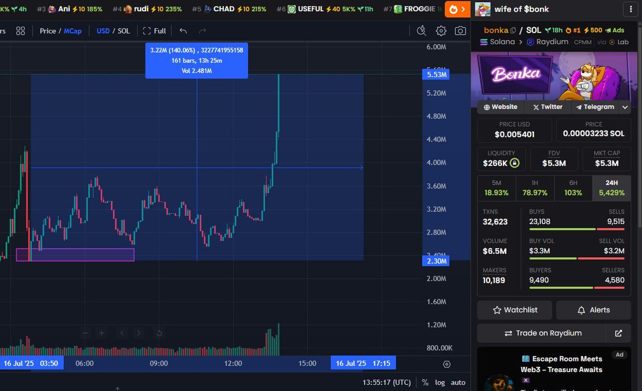Image resolution: width=642 pixels, height=391 pixels.
Task: Select the 5M stats tab
Action: 496,188
